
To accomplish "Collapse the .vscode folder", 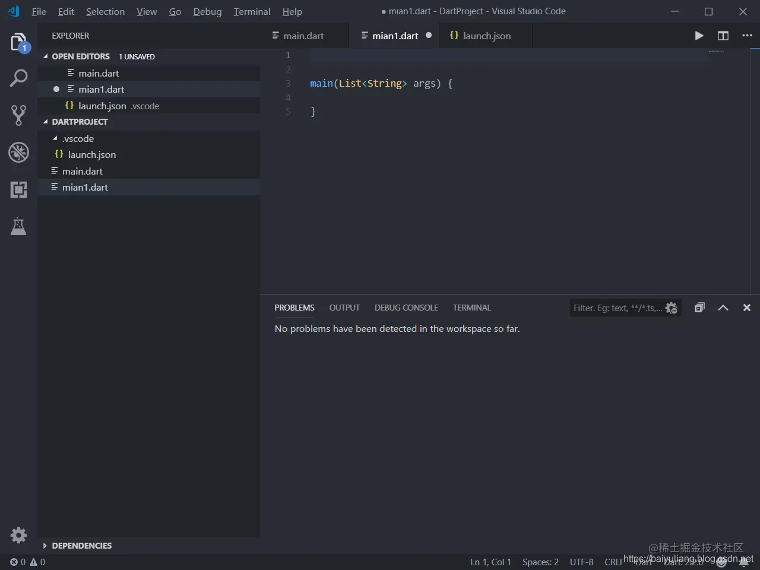I will pos(55,138).
